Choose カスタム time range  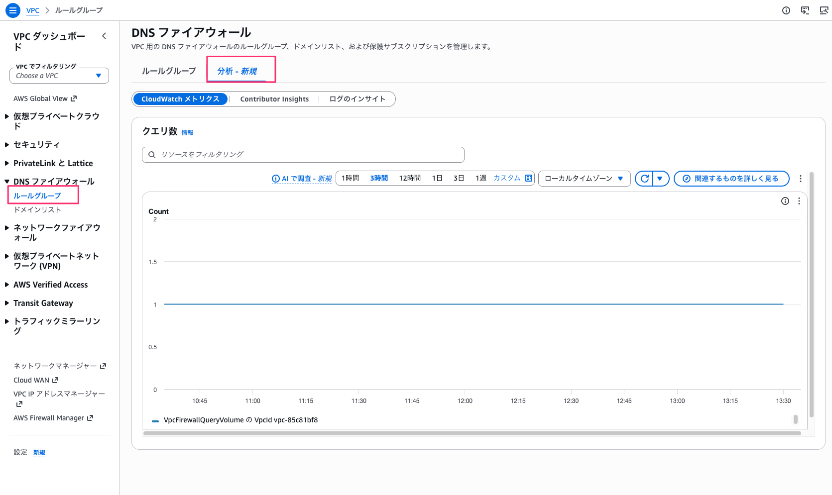507,178
